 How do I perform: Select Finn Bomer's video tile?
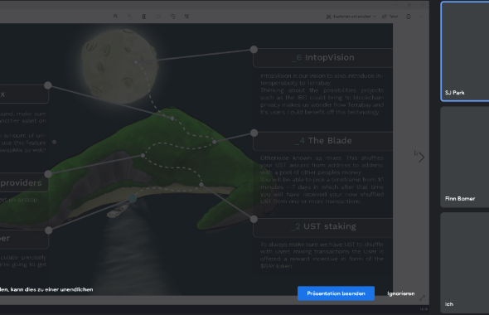point(465,157)
